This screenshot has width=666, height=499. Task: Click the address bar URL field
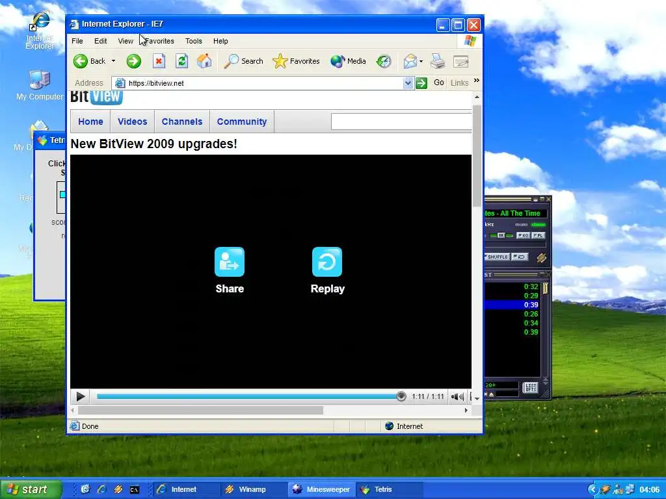(265, 83)
